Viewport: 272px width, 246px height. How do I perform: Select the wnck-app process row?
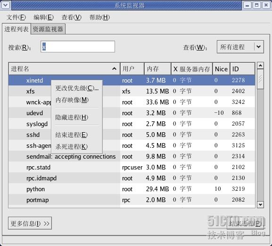[132, 102]
